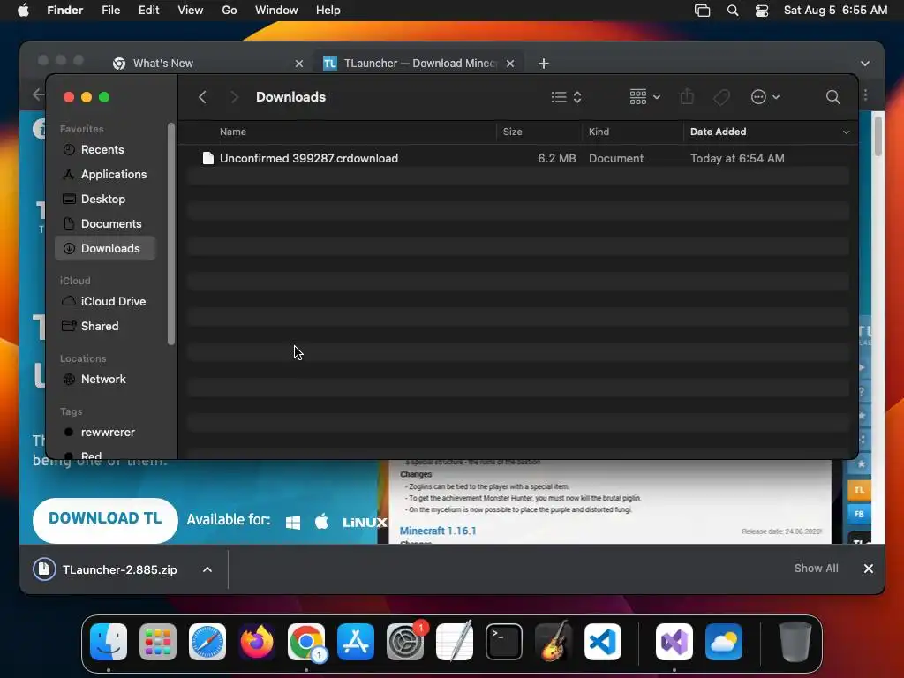The image size is (904, 678).
Task: Open Documents in Finder sidebar
Action: tap(106, 223)
